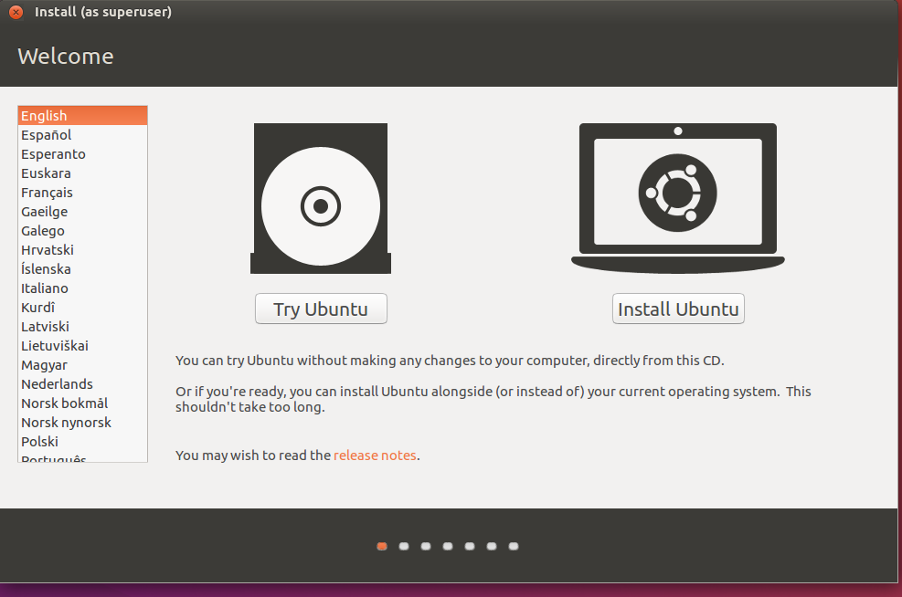This screenshot has width=902, height=597.
Task: Click the Install Ubuntu button
Action: coord(678,309)
